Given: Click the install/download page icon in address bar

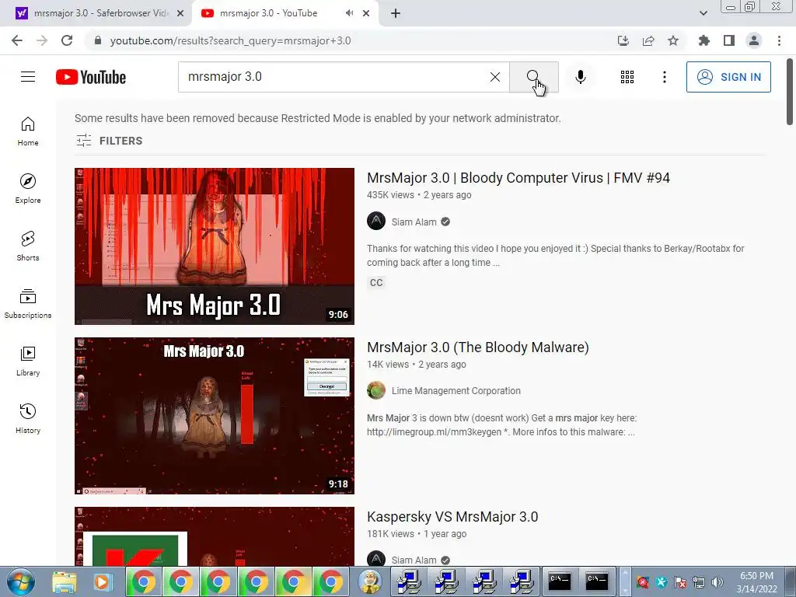Looking at the screenshot, I should coord(623,40).
